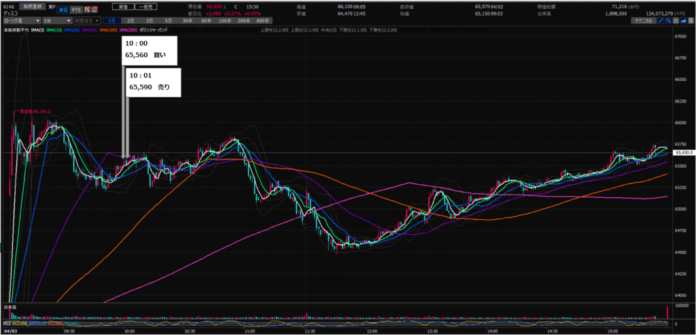
Task: Open the 期間指定 dropdown
Action: click(85, 21)
